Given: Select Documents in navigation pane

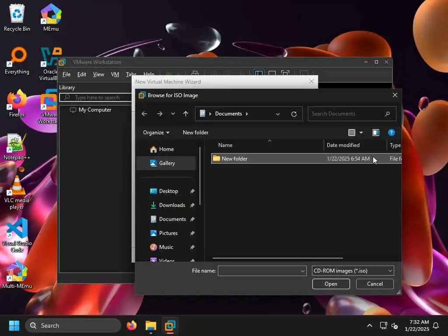Looking at the screenshot, I should (x=166, y=219).
